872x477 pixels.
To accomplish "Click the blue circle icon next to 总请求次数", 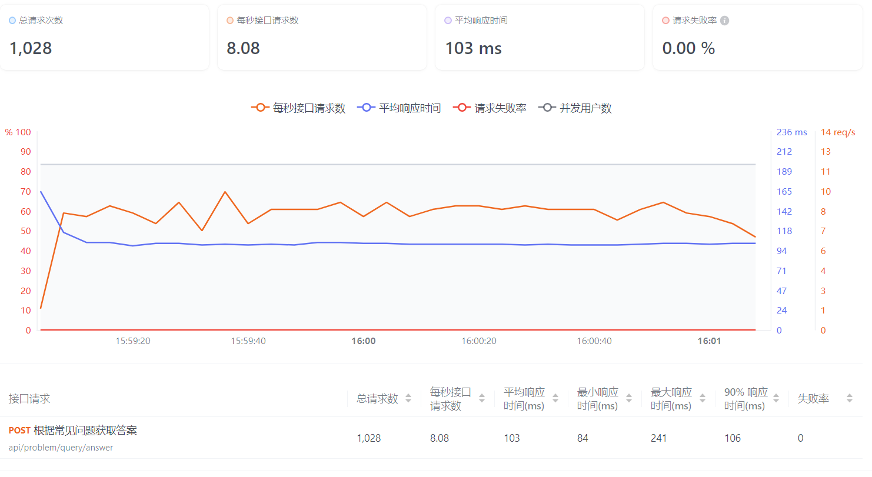I will (x=12, y=21).
